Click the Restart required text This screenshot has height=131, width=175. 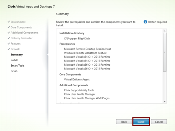[158, 22]
